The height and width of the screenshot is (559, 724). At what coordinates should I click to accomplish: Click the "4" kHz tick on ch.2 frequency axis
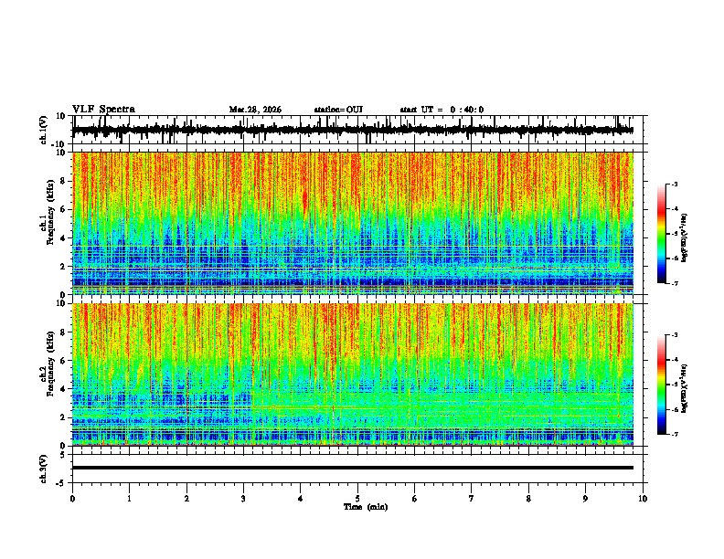tap(64, 389)
